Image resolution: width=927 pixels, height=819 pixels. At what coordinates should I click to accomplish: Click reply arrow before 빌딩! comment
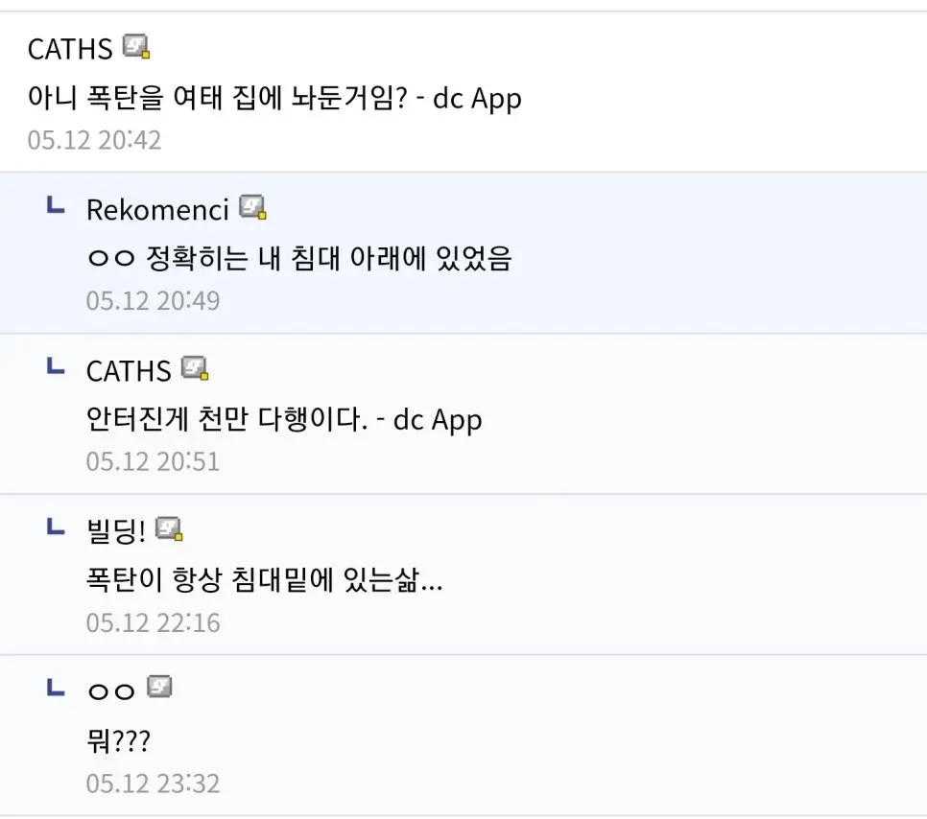57,526
